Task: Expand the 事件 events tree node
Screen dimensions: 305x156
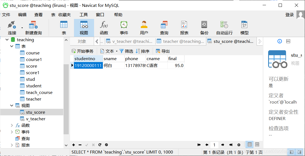Action: click(x=12, y=132)
